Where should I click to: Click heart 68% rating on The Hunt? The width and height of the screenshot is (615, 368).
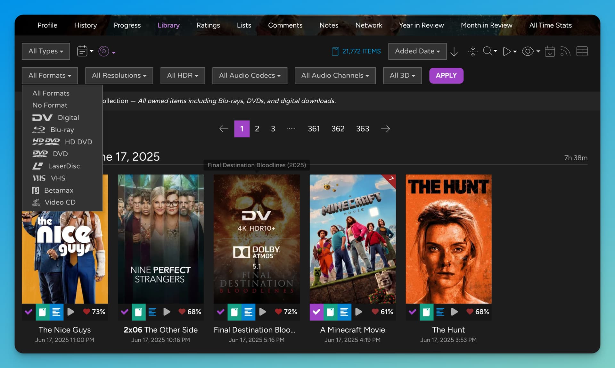[478, 312]
